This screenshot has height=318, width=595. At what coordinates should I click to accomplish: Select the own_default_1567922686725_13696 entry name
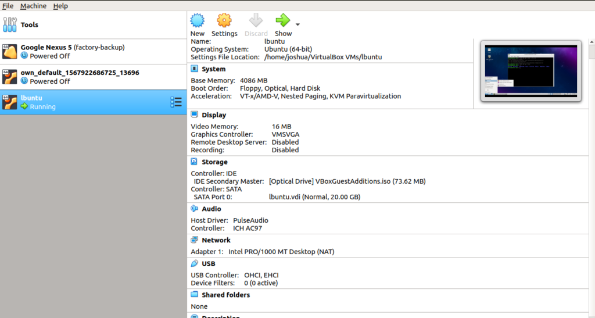(x=80, y=73)
